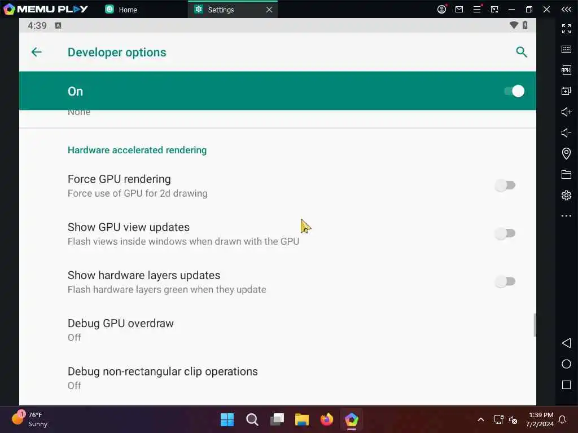Click Android Wi-Fi status icon
The image size is (578, 433).
click(x=514, y=25)
